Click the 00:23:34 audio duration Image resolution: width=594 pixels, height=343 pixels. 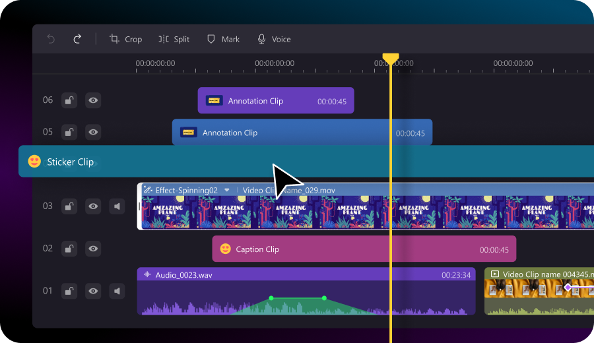point(456,275)
